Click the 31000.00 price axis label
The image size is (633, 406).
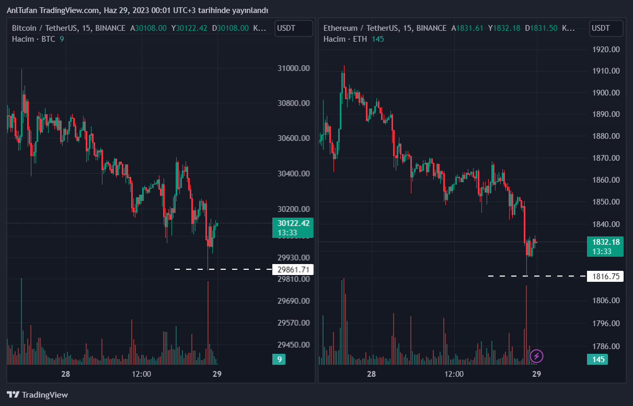tap(293, 68)
